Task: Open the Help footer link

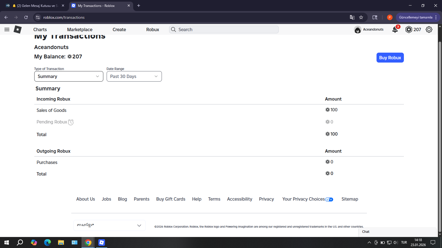Action: (197, 199)
